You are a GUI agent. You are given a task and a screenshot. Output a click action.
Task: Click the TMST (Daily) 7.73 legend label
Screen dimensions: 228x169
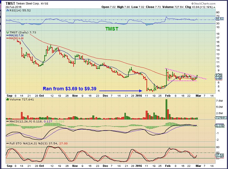coord(23,33)
